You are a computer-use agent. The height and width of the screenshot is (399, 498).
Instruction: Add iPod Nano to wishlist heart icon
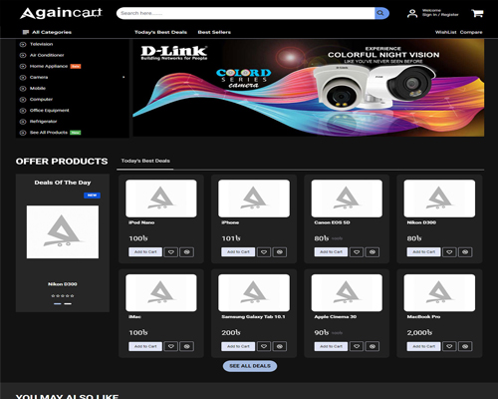(171, 252)
